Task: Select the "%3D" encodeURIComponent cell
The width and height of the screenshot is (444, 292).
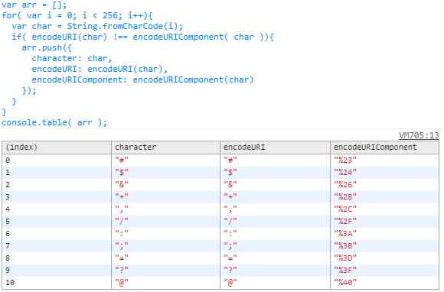Action: coord(384,258)
